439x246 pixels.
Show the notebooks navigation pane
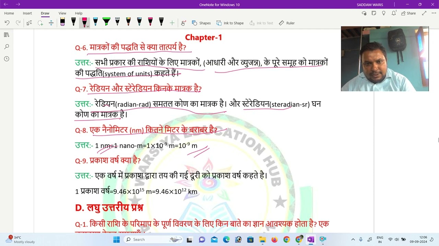click(x=7, y=35)
